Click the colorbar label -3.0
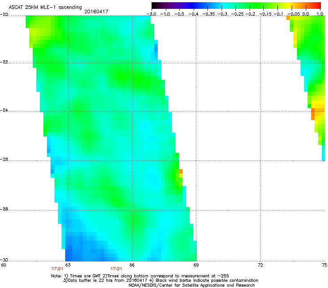Screen dimensions: 328x288 coord(151,14)
